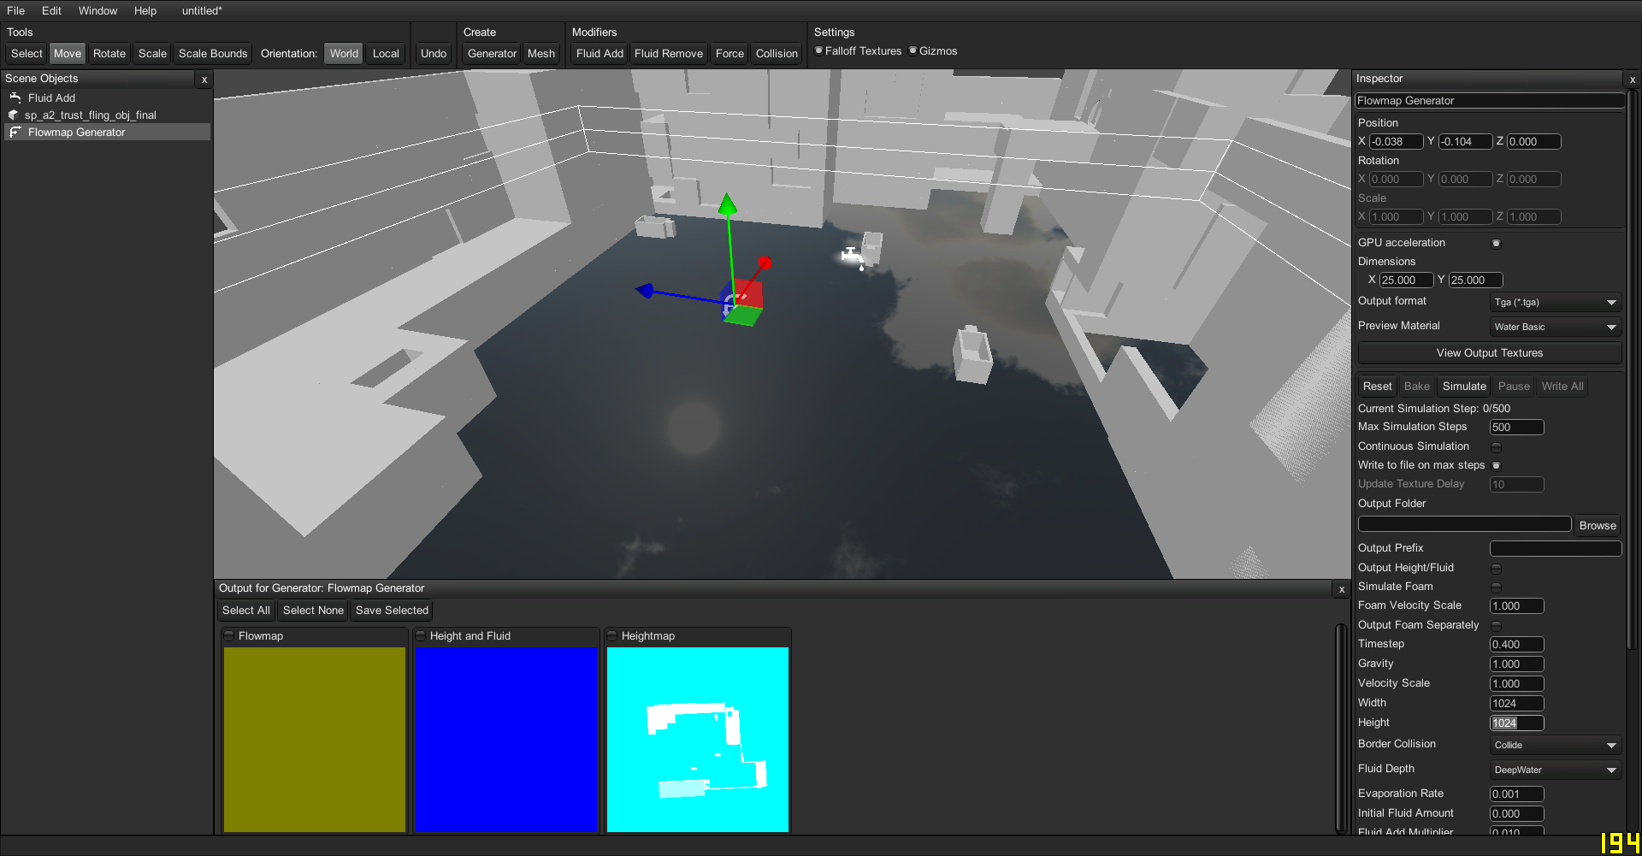Open the Edit menu

(x=51, y=11)
